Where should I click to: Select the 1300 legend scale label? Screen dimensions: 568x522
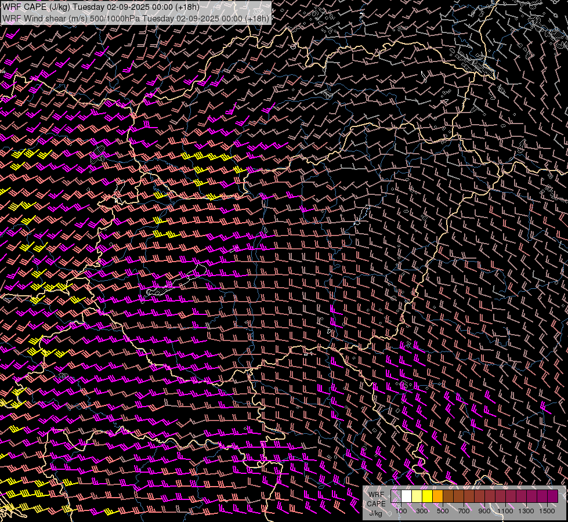coord(526,511)
